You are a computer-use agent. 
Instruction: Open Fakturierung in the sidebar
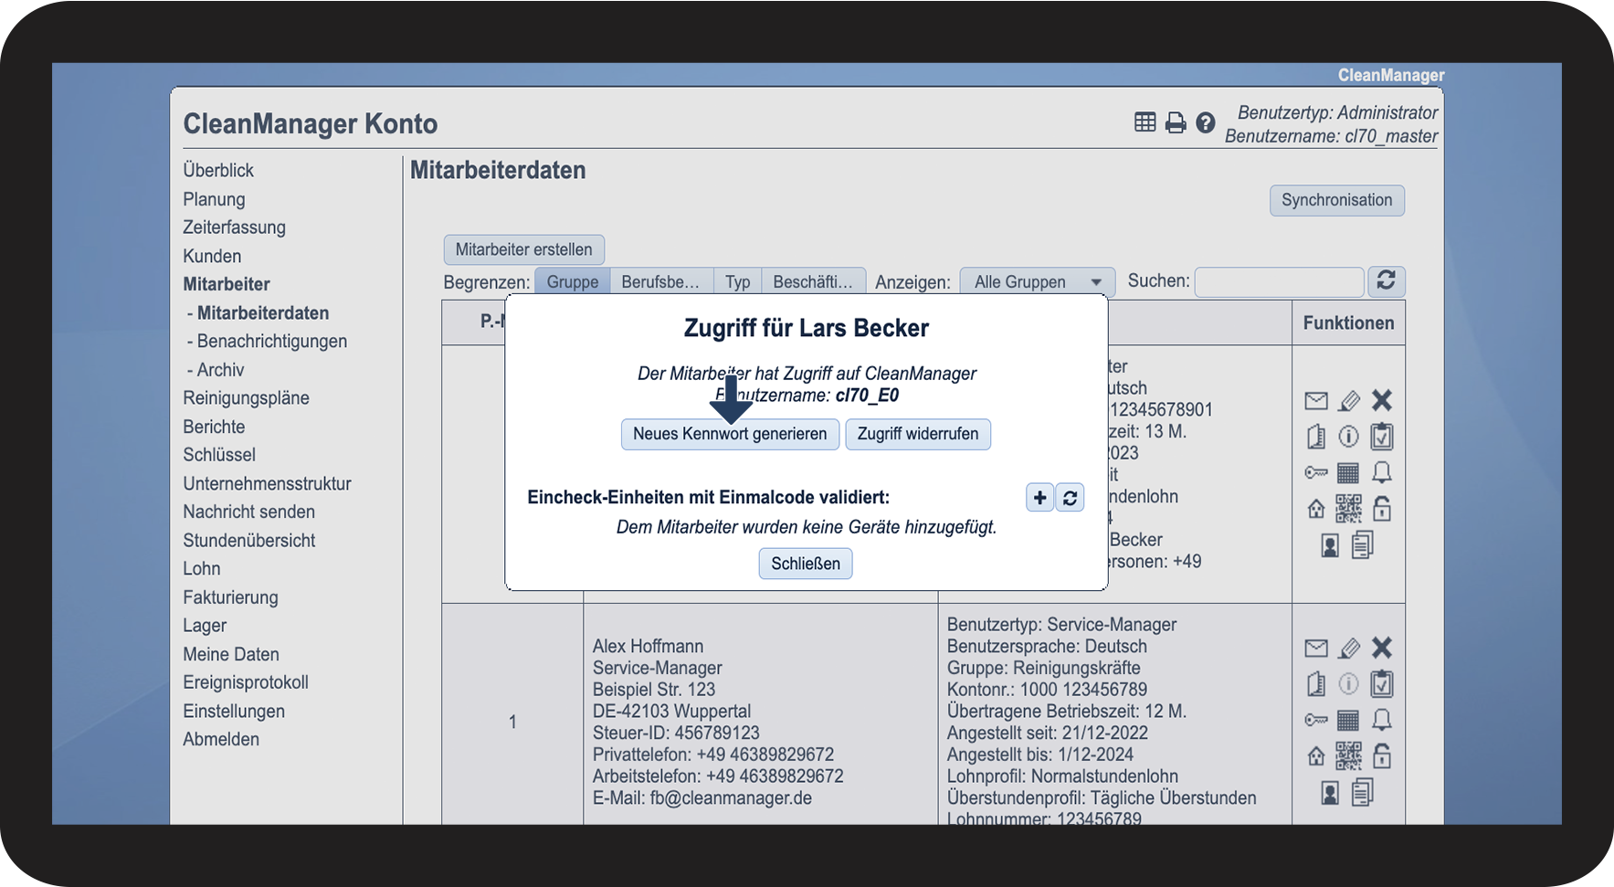pyautogui.click(x=230, y=597)
